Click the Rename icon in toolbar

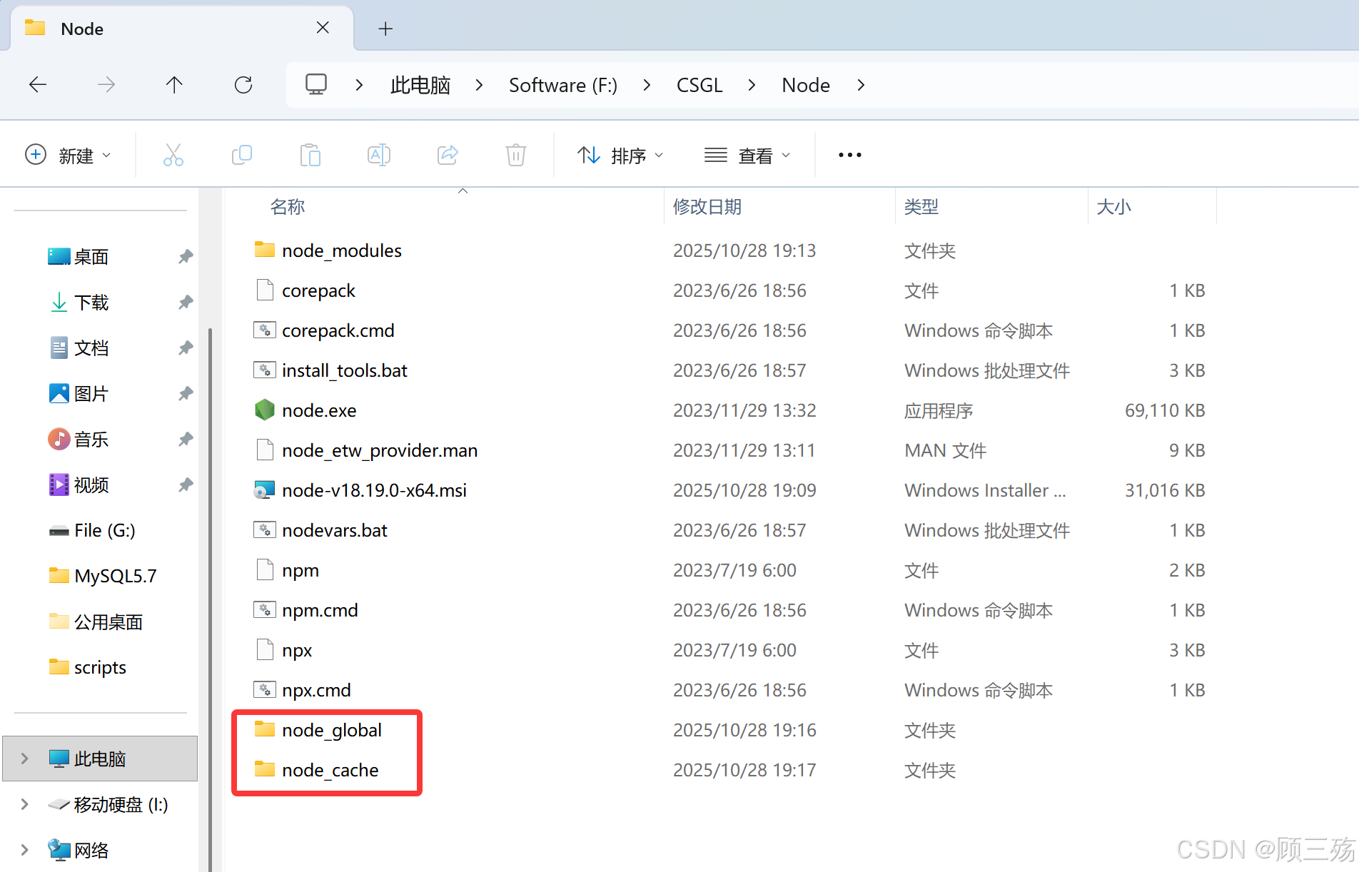coord(379,155)
